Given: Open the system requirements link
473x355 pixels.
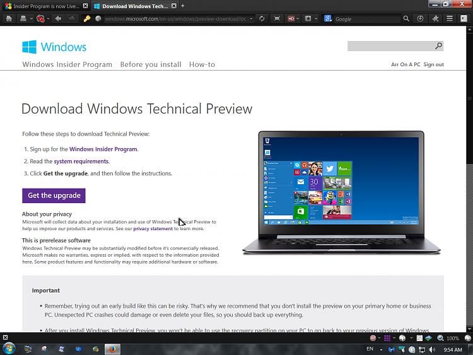Looking at the screenshot, I should pos(81,161).
